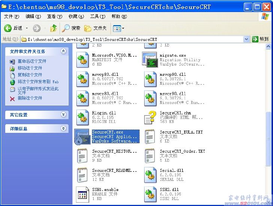Screen dimensions: 273x206
Task: Select the SecureCRT.chm help file icon
Action: (x=150, y=117)
